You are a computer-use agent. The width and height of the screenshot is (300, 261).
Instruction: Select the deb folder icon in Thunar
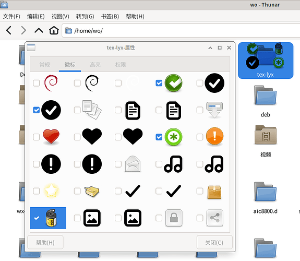pos(265,96)
